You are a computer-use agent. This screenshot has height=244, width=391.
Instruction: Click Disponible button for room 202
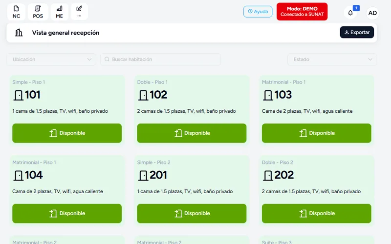point(316,213)
